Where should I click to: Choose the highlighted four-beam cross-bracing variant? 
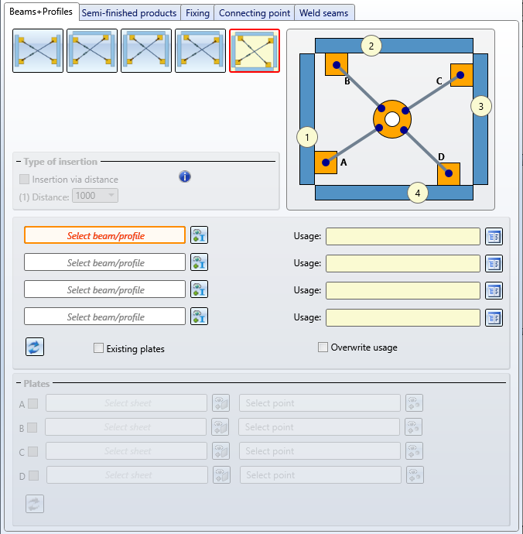pyautogui.click(x=255, y=51)
